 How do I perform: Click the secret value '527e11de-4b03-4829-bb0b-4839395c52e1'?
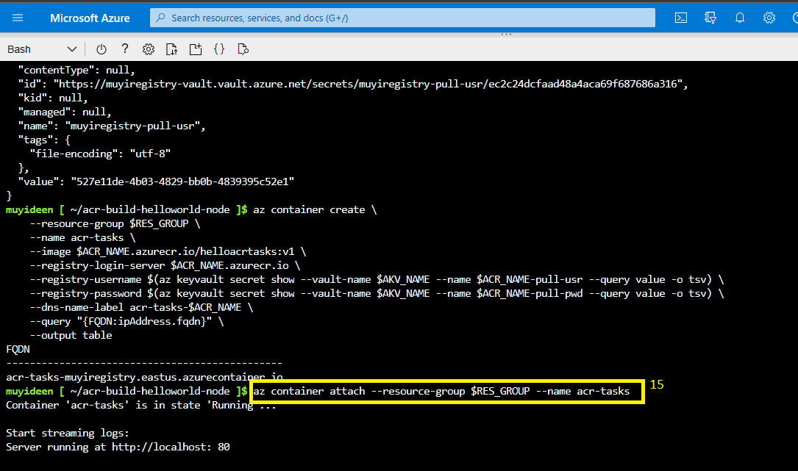(x=182, y=181)
